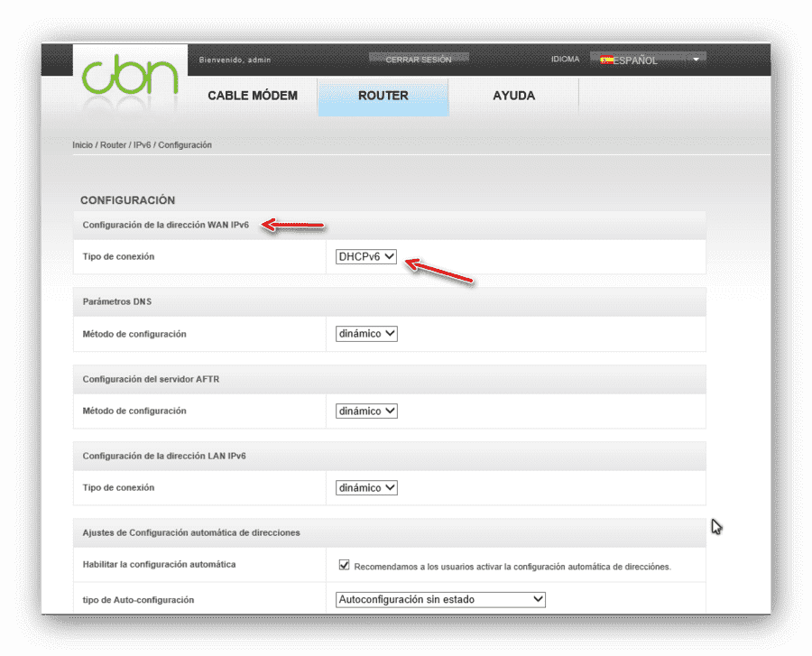
Task: Click the Configuración de la dirección WAN IPv6 header
Action: [x=166, y=226]
